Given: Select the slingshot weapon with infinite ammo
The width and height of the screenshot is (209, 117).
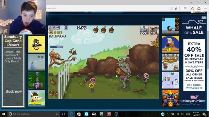Looking at the screenshot, I should tap(144, 31).
